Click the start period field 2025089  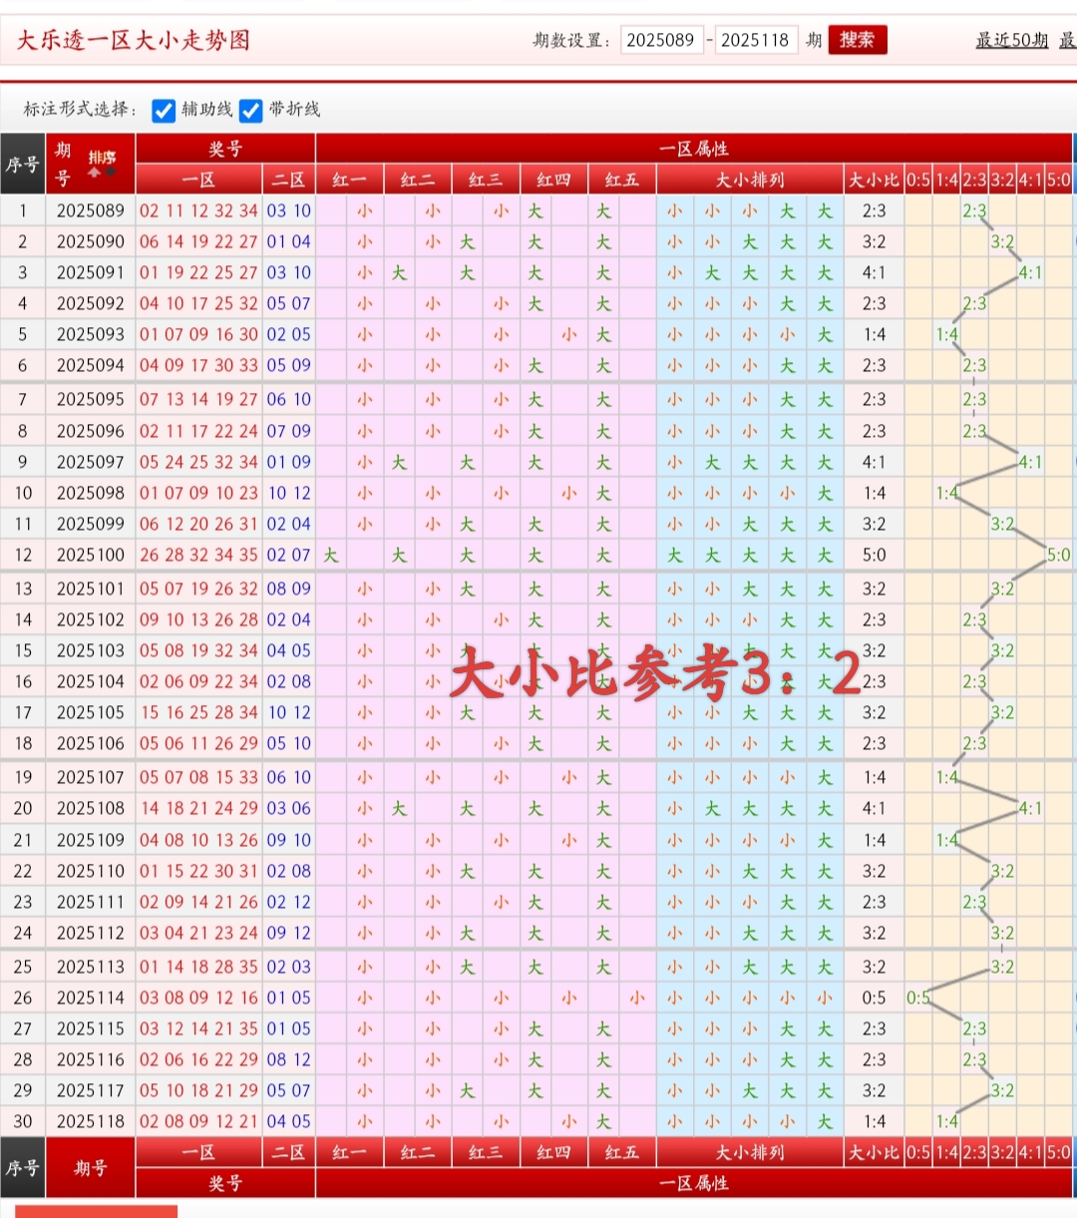pos(660,40)
